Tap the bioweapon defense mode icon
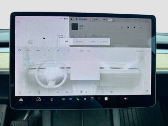This screenshot has width=168, height=126. click(112, 91)
